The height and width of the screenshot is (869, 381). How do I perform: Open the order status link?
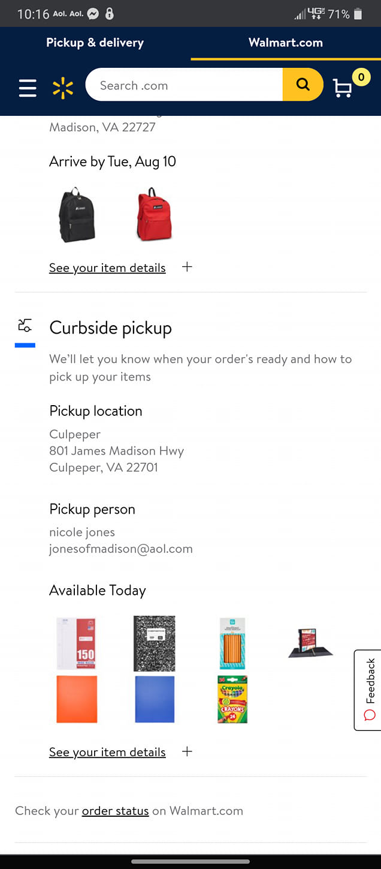[115, 811]
